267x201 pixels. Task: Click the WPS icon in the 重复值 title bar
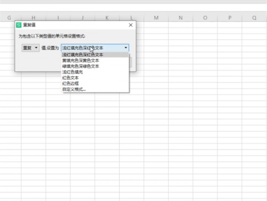pos(19,25)
